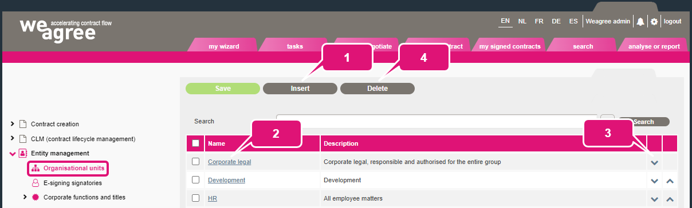Click the logout link

(x=673, y=21)
